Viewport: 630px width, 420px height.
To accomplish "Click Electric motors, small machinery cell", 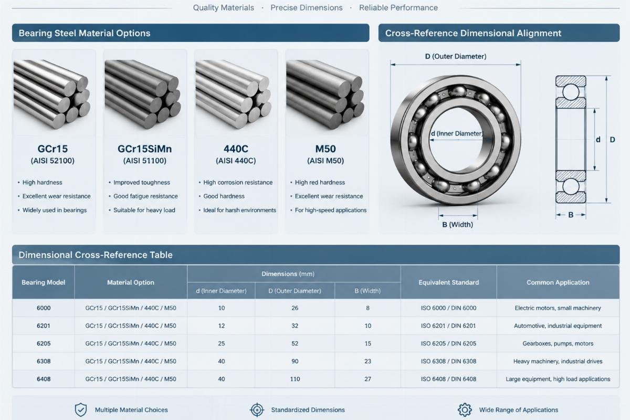I will pyautogui.click(x=558, y=308).
